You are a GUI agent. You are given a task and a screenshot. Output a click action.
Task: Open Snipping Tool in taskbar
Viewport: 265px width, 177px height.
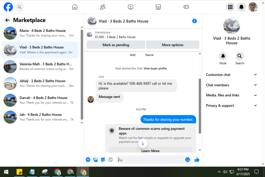point(45,172)
